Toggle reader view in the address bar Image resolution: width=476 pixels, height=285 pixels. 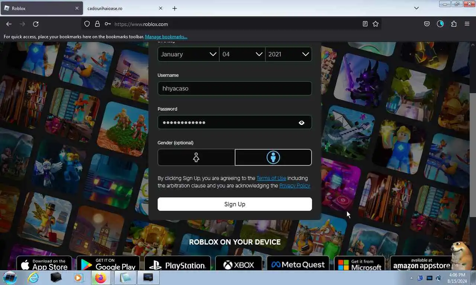(x=365, y=24)
